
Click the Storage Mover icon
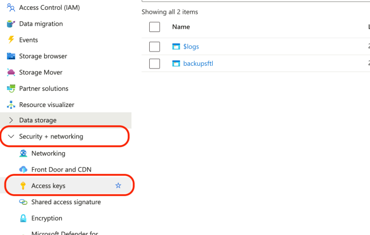[10, 73]
